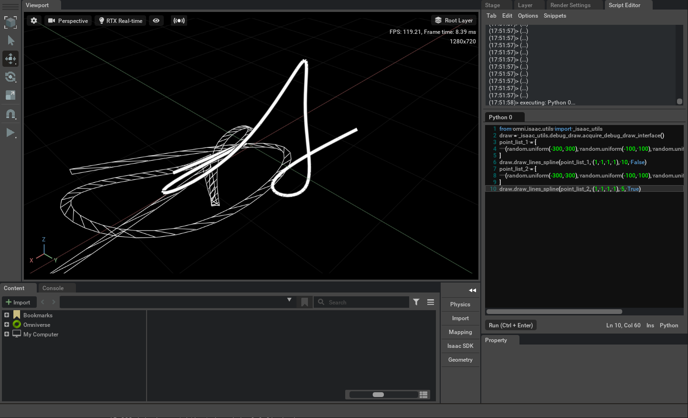688x418 pixels.
Task: Select the Move tool
Action: click(x=11, y=59)
